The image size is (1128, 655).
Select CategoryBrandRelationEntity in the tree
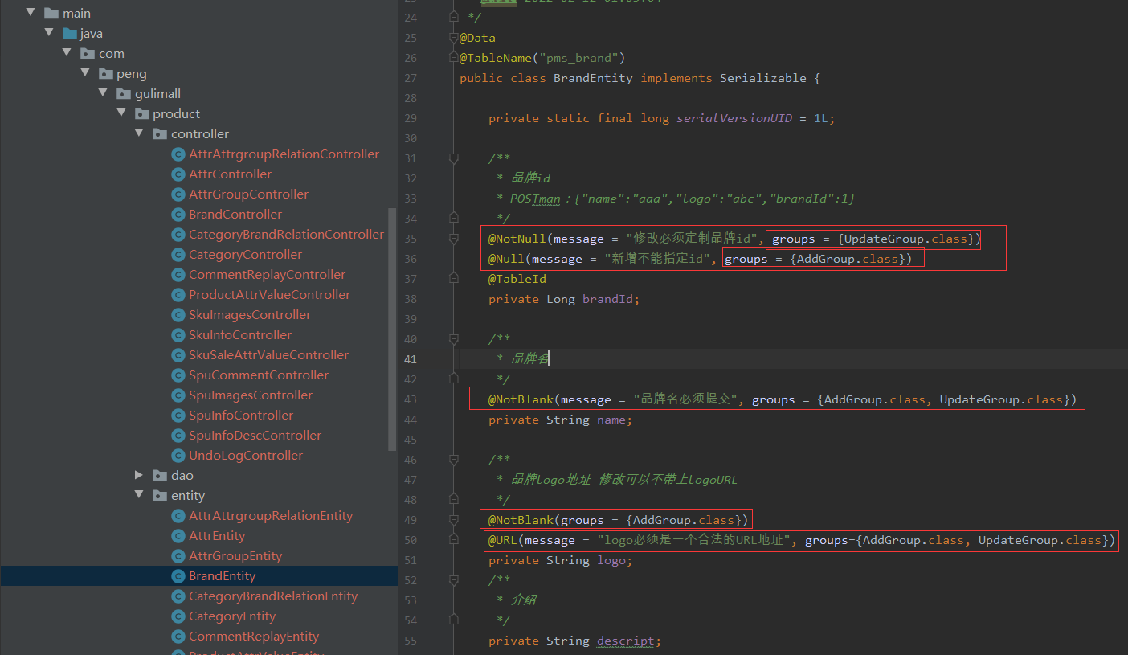(x=273, y=596)
